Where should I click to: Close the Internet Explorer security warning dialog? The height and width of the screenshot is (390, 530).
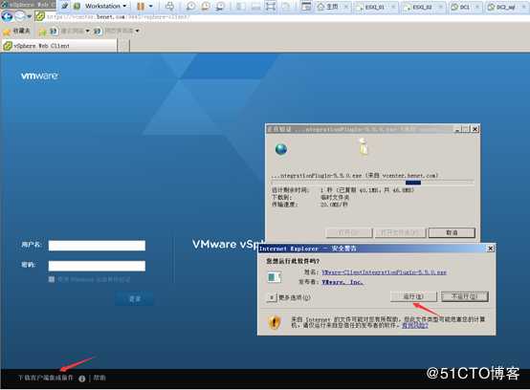[490, 249]
